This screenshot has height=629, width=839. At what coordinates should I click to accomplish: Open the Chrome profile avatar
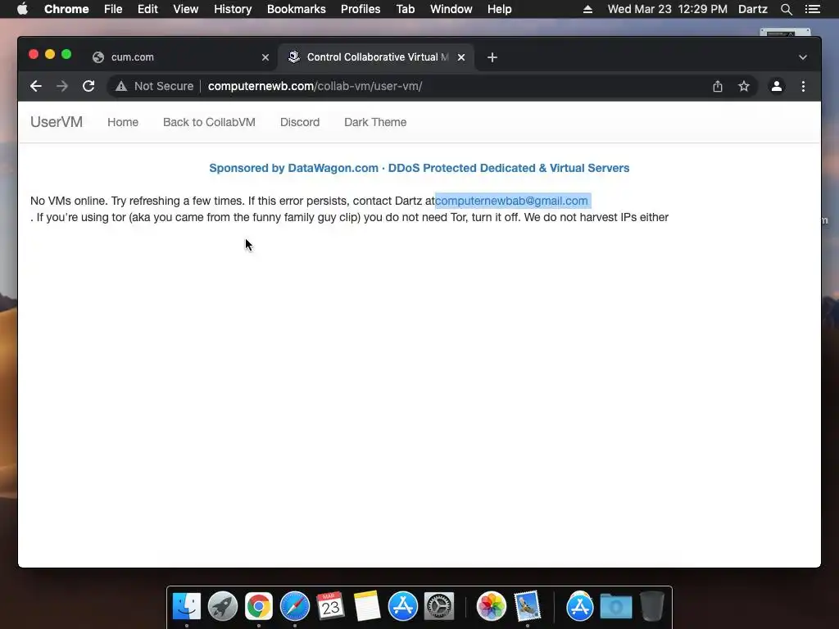[777, 86]
